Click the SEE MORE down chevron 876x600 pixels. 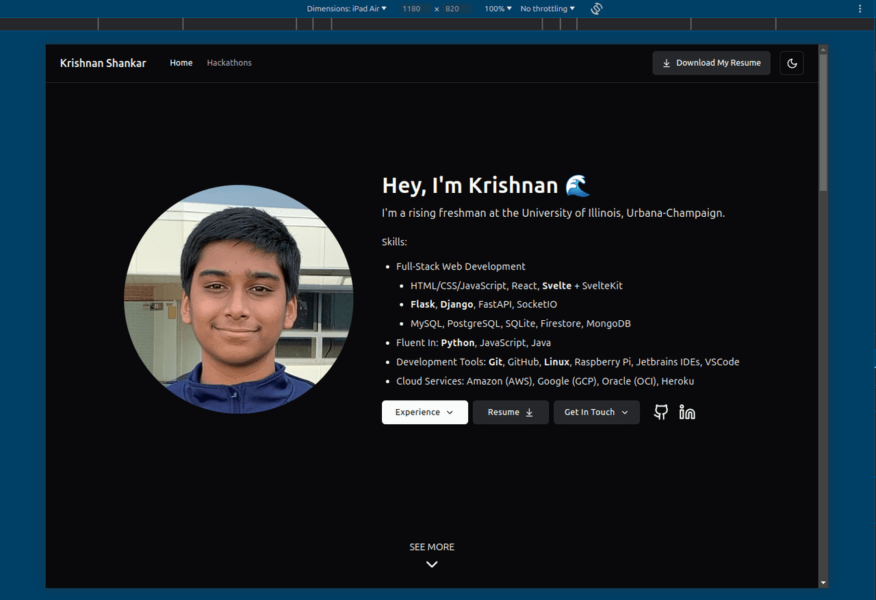coord(432,564)
